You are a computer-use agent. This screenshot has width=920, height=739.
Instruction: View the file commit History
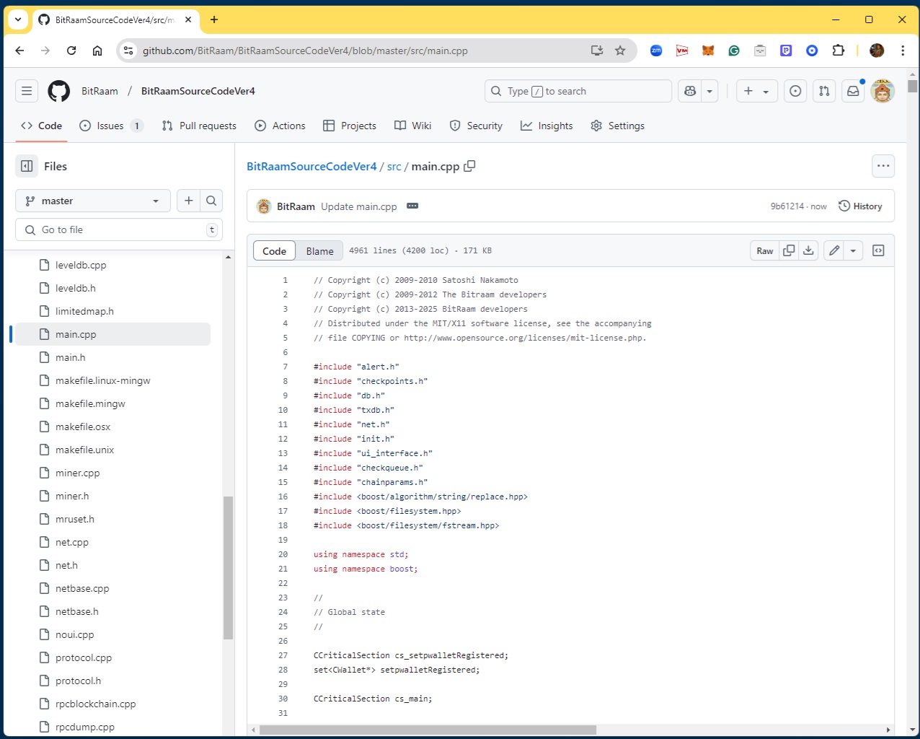[860, 206]
